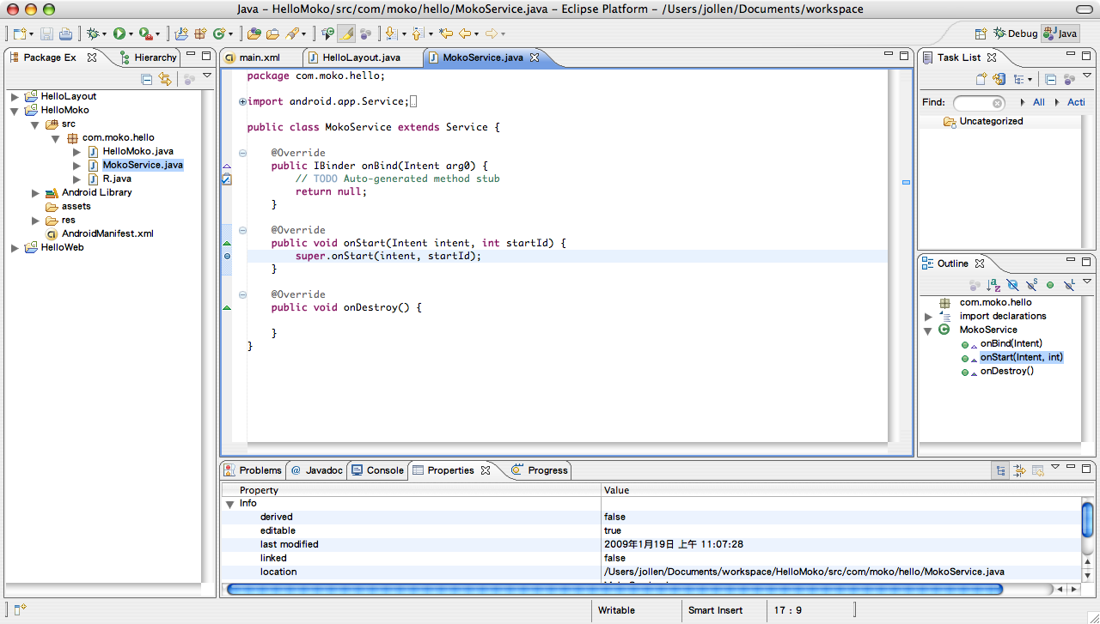
Task: Open Package Explorer view menu triangle
Action: coord(207,76)
